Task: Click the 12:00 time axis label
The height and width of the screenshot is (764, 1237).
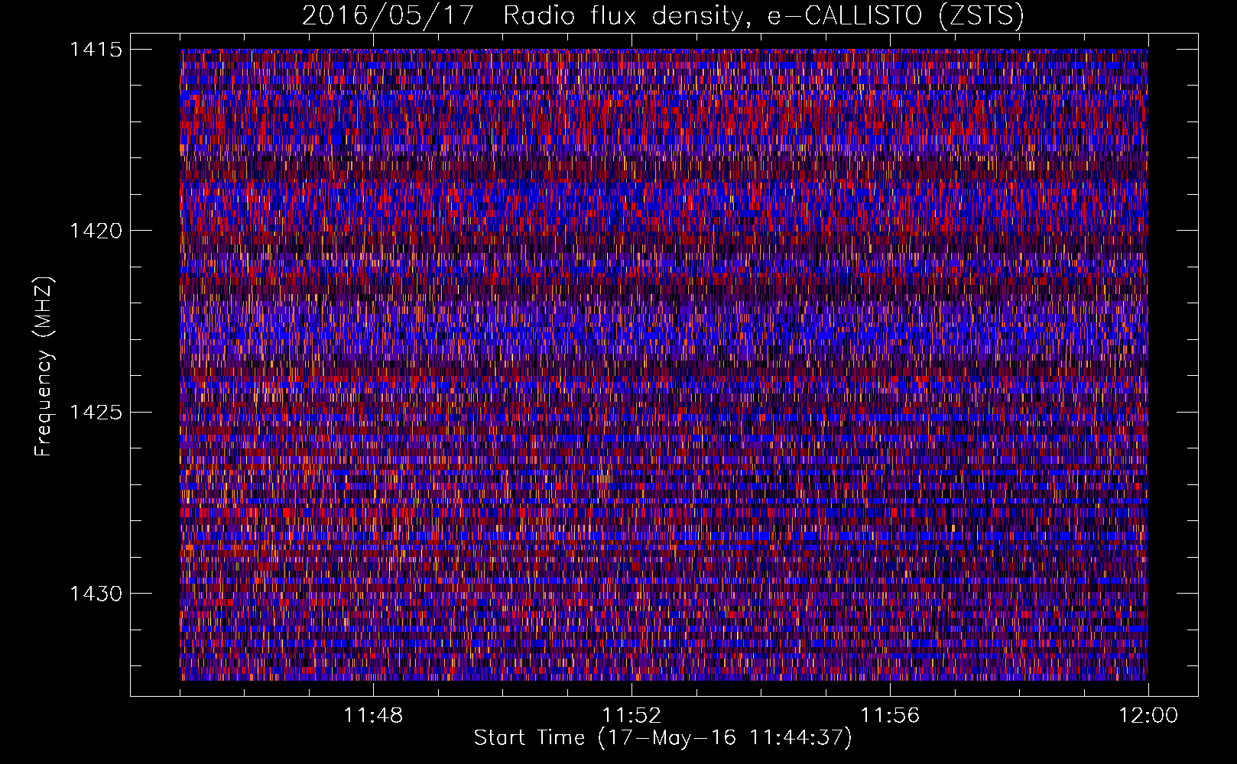Action: pyautogui.click(x=1148, y=715)
